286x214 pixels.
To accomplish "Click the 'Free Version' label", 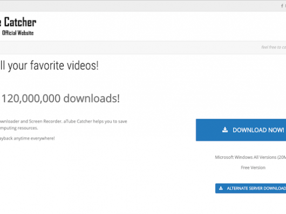I will coord(253,168).
